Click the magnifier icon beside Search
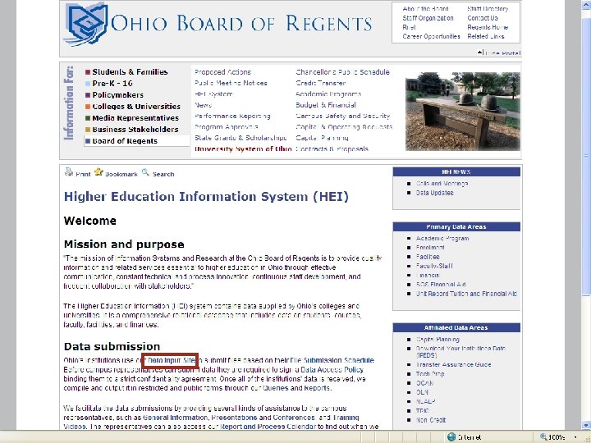The height and width of the screenshot is (443, 591). 145,172
